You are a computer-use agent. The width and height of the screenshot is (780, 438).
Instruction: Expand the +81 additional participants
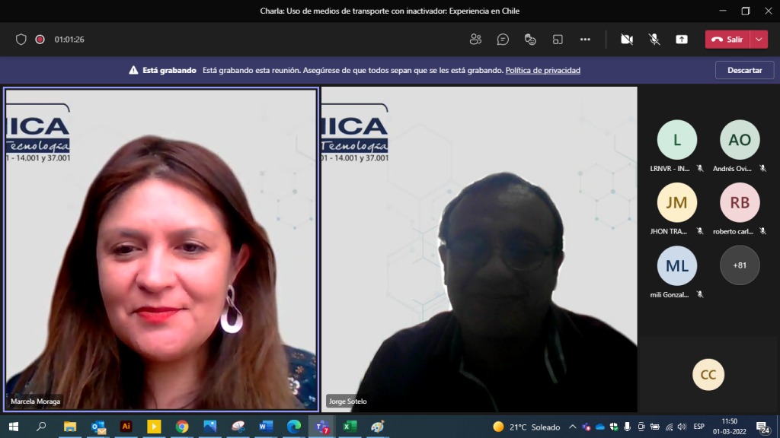[739, 265]
